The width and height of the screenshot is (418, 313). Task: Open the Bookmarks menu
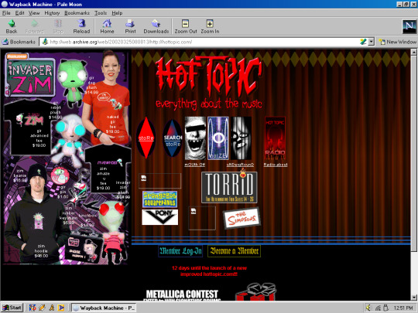point(77,13)
